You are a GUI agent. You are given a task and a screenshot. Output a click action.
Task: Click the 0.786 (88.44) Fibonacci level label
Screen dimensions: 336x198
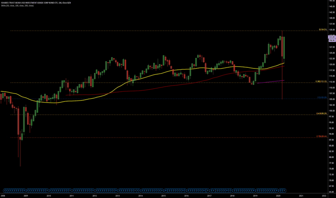pyautogui.click(x=322, y=136)
